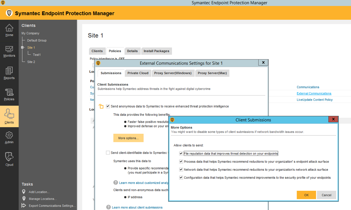The image size is (351, 210).
Task: Open the Reports section icon
Action: tap(9, 71)
